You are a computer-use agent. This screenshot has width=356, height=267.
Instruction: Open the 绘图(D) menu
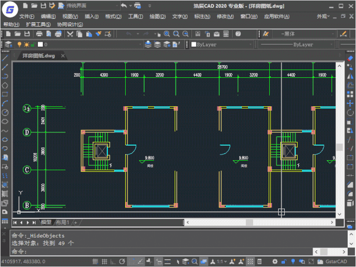[x=158, y=17]
